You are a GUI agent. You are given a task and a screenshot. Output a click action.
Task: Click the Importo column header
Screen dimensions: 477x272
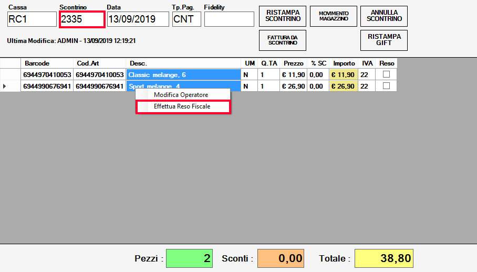(344, 63)
